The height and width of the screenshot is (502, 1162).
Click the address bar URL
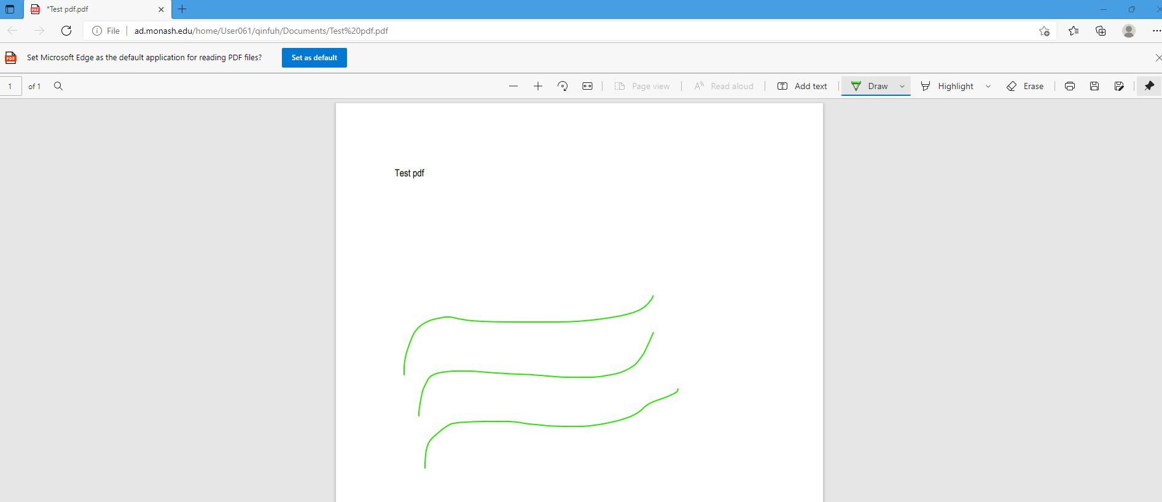point(261,31)
